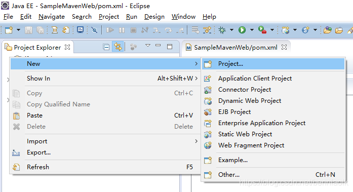Select Project... in New submenu

(x=273, y=64)
